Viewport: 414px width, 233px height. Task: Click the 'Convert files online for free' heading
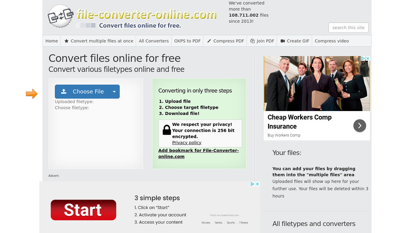(114, 58)
